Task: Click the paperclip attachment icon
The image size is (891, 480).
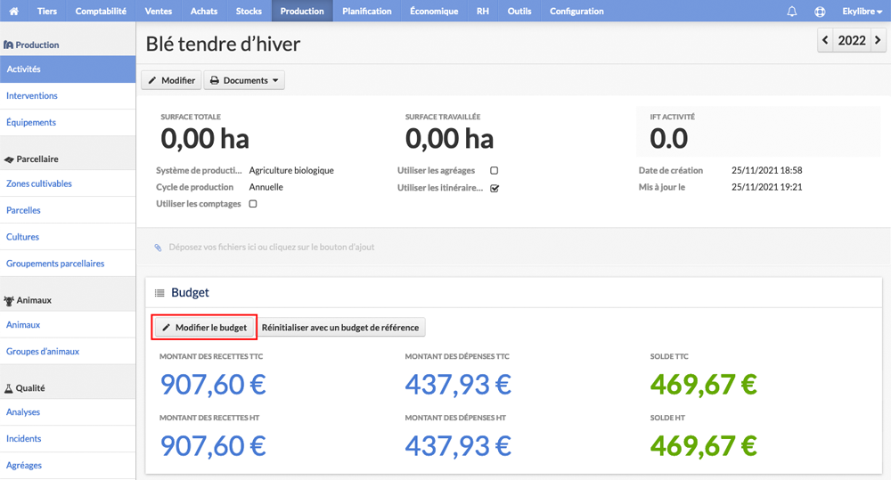Action: click(x=158, y=247)
